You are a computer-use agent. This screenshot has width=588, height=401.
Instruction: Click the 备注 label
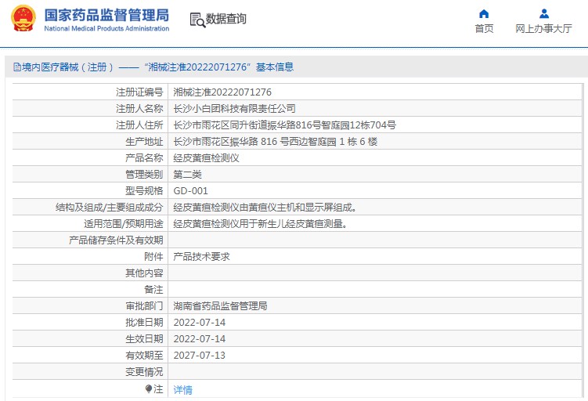[153, 290]
